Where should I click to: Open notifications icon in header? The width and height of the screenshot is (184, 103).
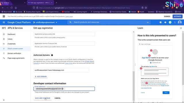[170, 22]
